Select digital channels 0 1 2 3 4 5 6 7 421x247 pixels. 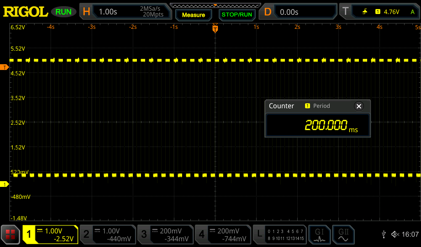(285, 231)
